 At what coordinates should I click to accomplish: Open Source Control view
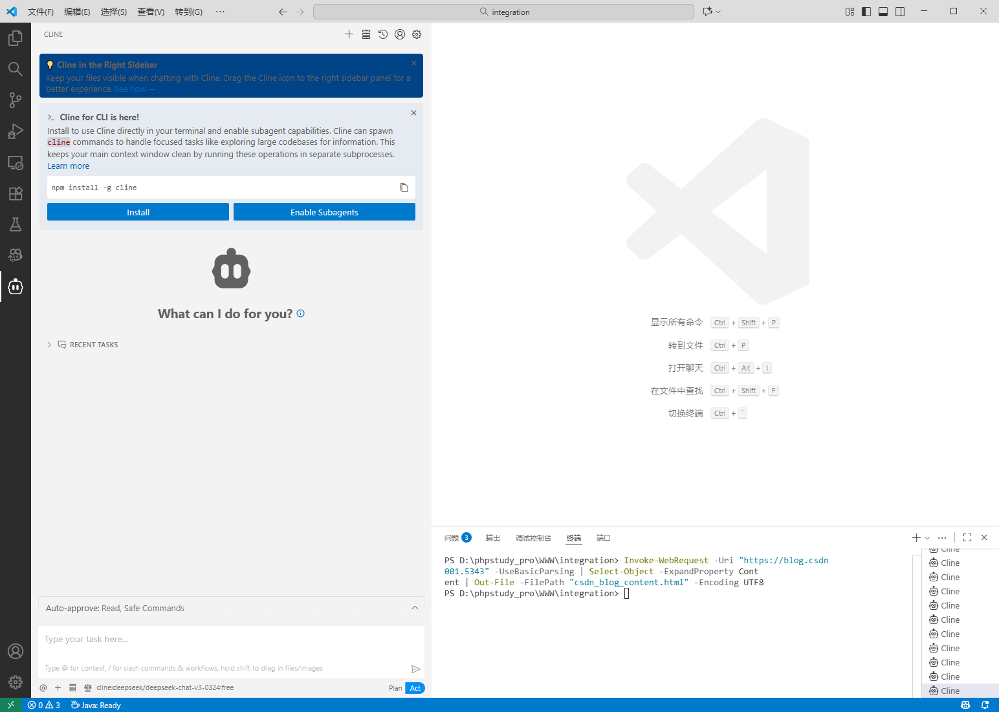coord(16,100)
